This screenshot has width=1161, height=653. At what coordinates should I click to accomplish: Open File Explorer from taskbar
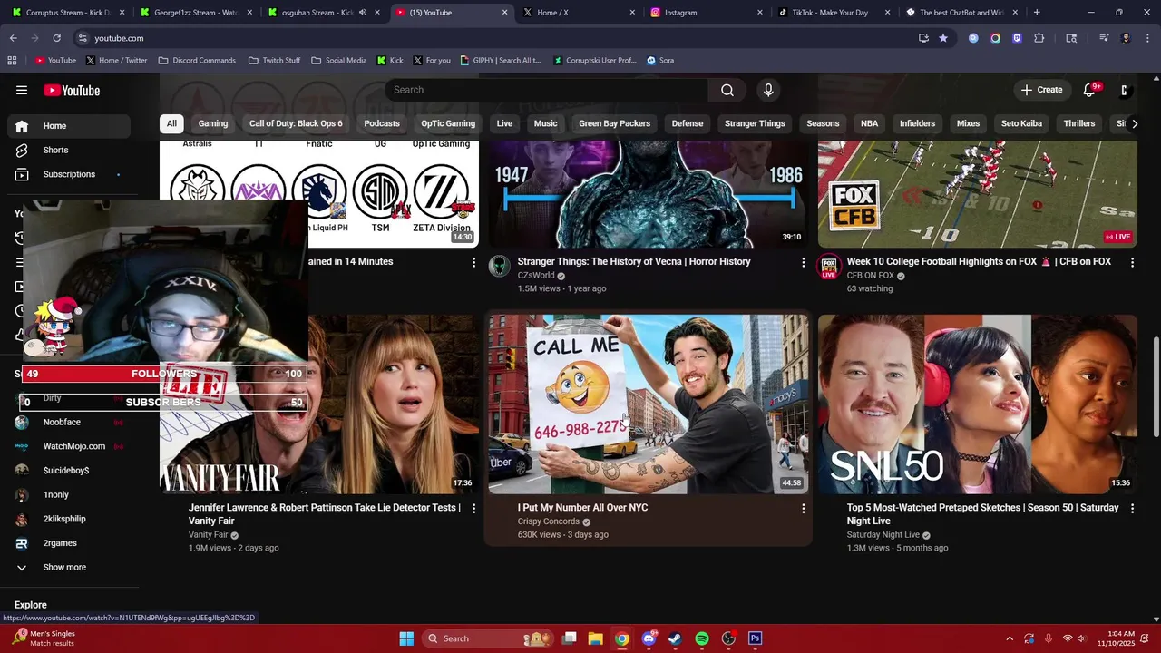pos(595,638)
